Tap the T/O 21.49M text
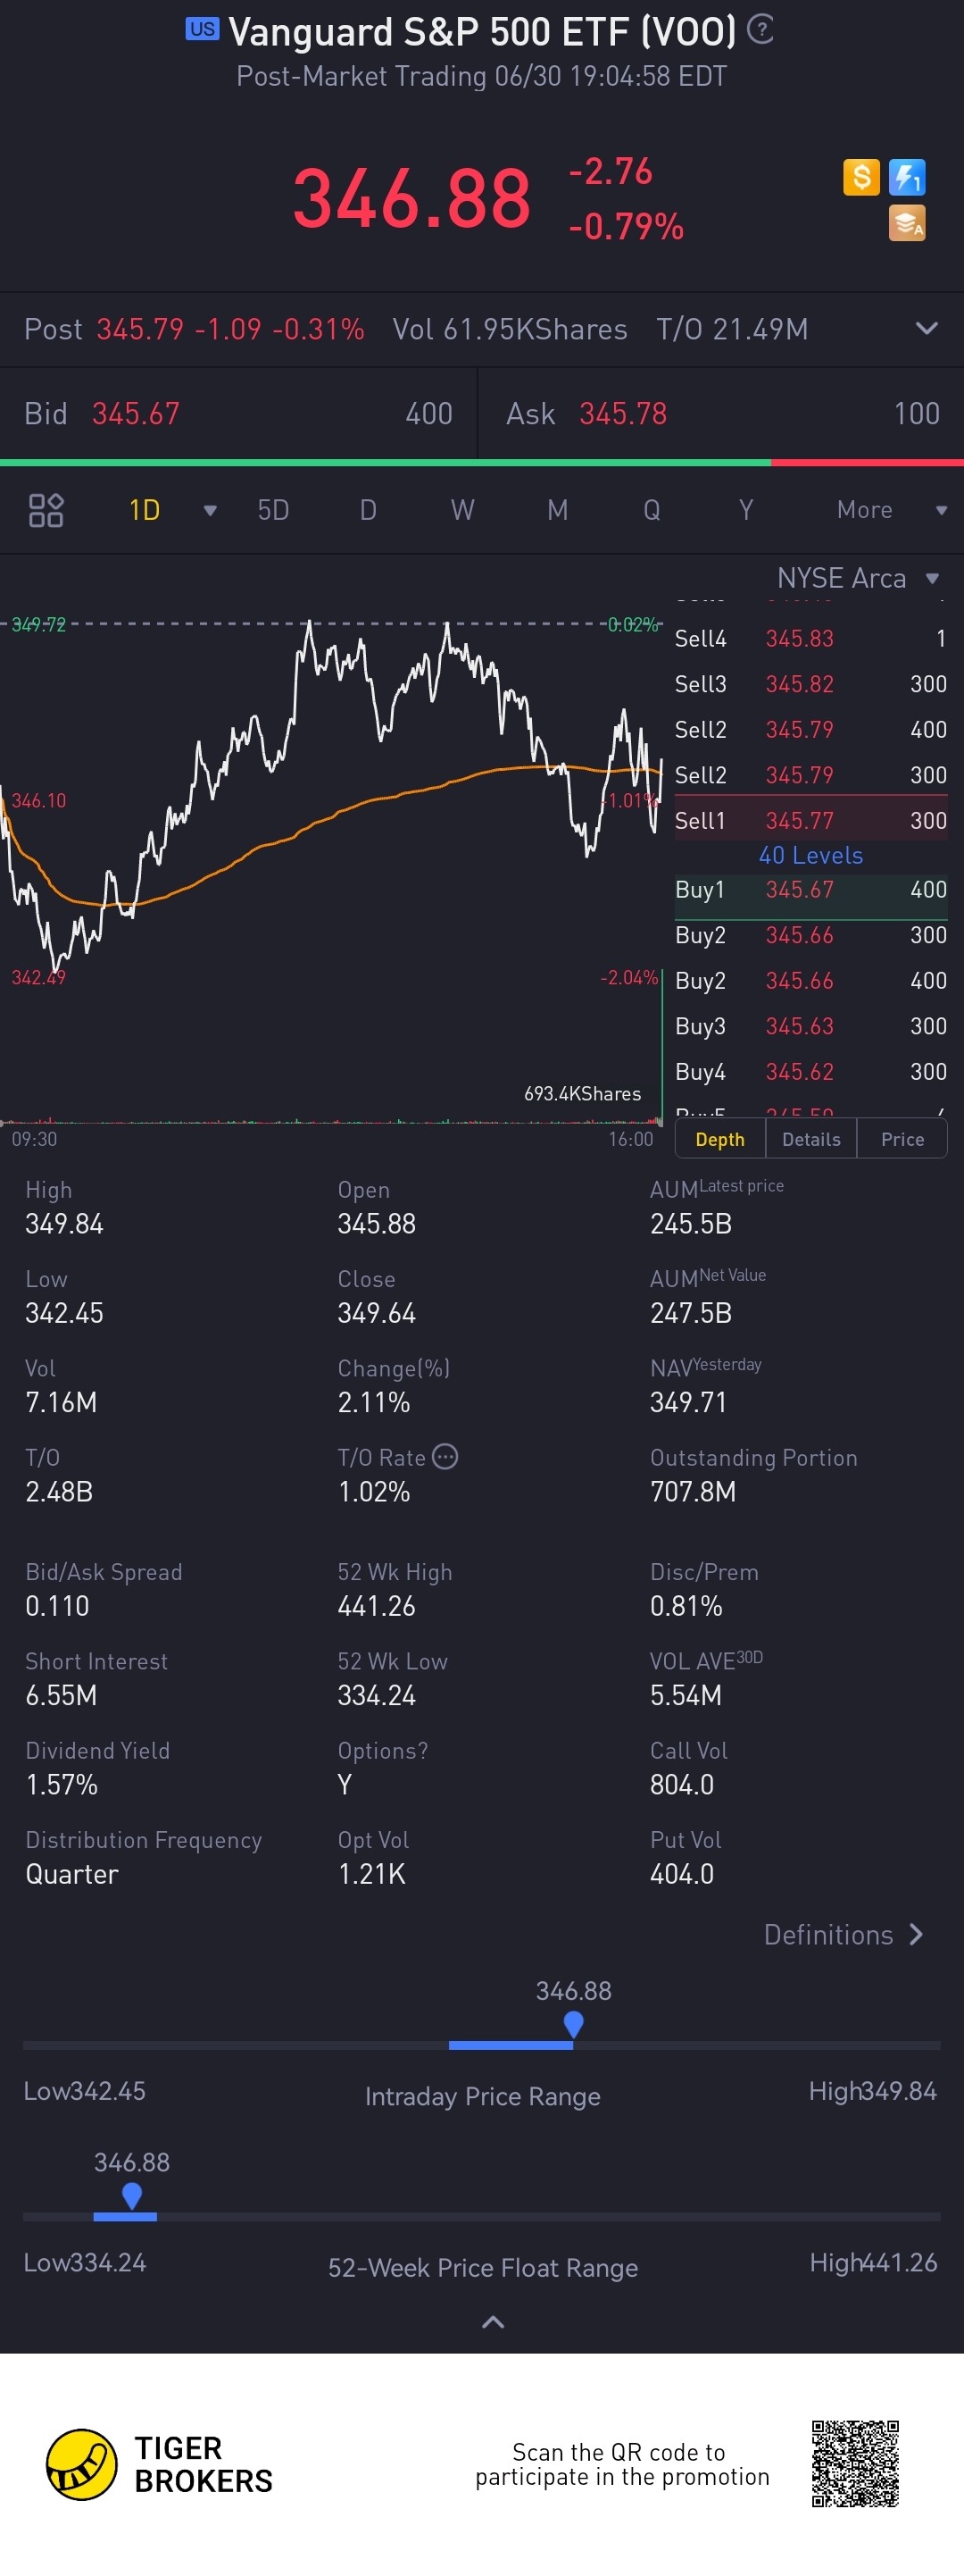The width and height of the screenshot is (964, 2576). pos(732,329)
